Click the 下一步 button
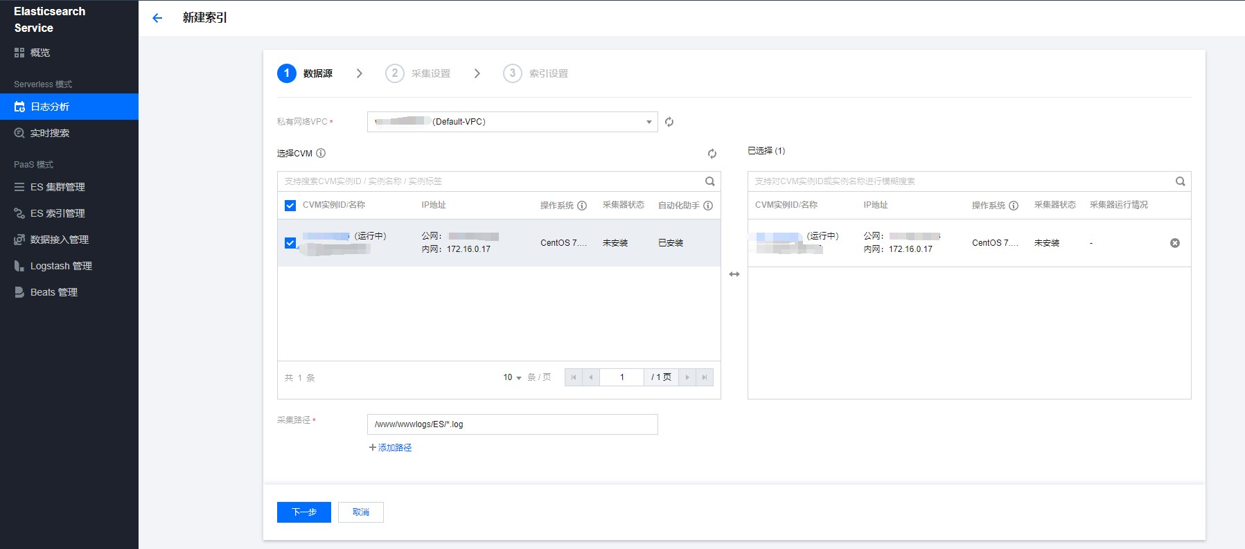The width and height of the screenshot is (1245, 549). [303, 512]
